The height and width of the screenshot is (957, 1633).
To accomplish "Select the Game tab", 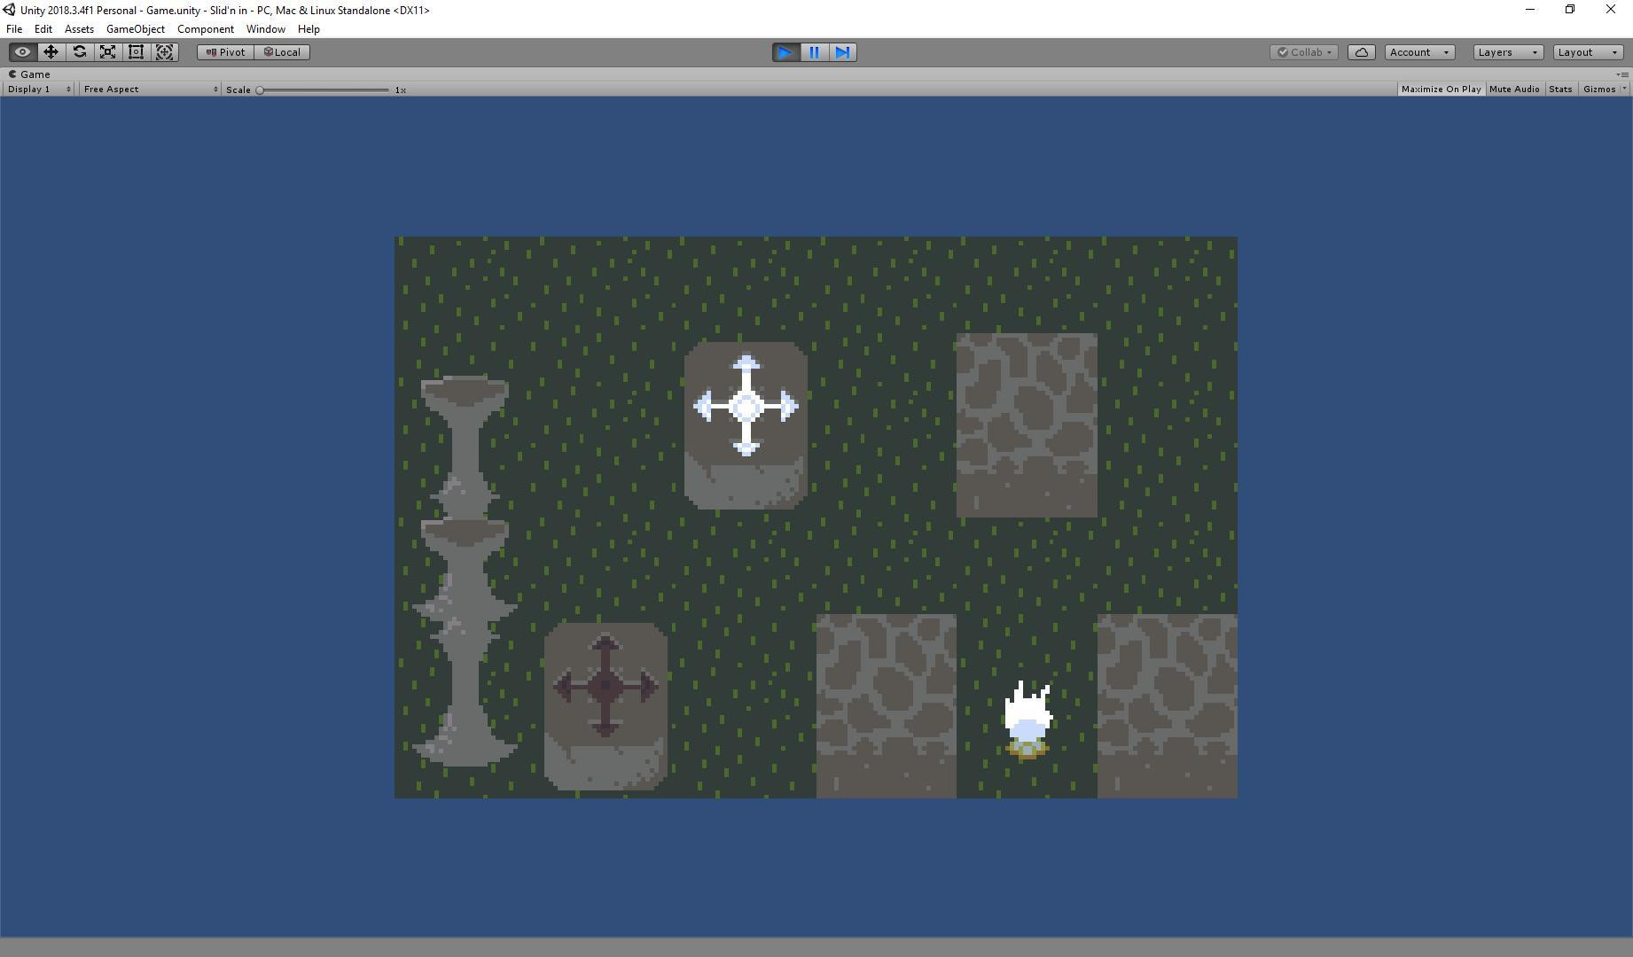I will click(29, 74).
